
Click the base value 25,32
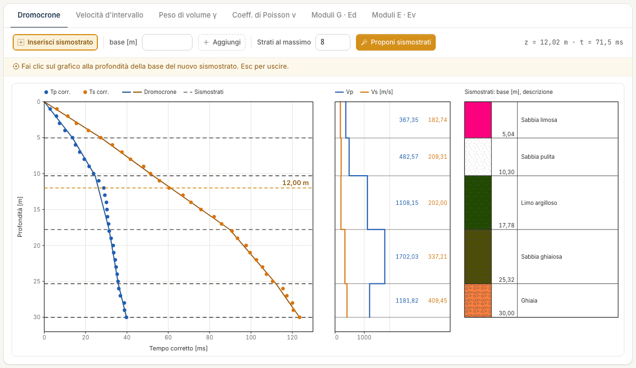507,280
